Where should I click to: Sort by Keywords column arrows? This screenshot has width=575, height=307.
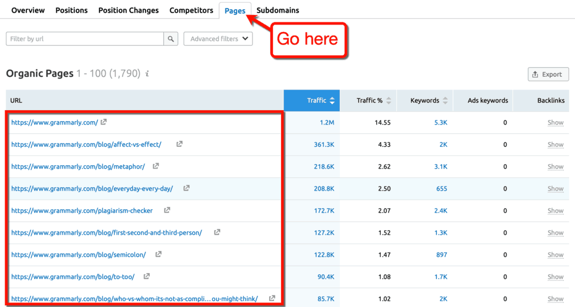pyautogui.click(x=445, y=100)
